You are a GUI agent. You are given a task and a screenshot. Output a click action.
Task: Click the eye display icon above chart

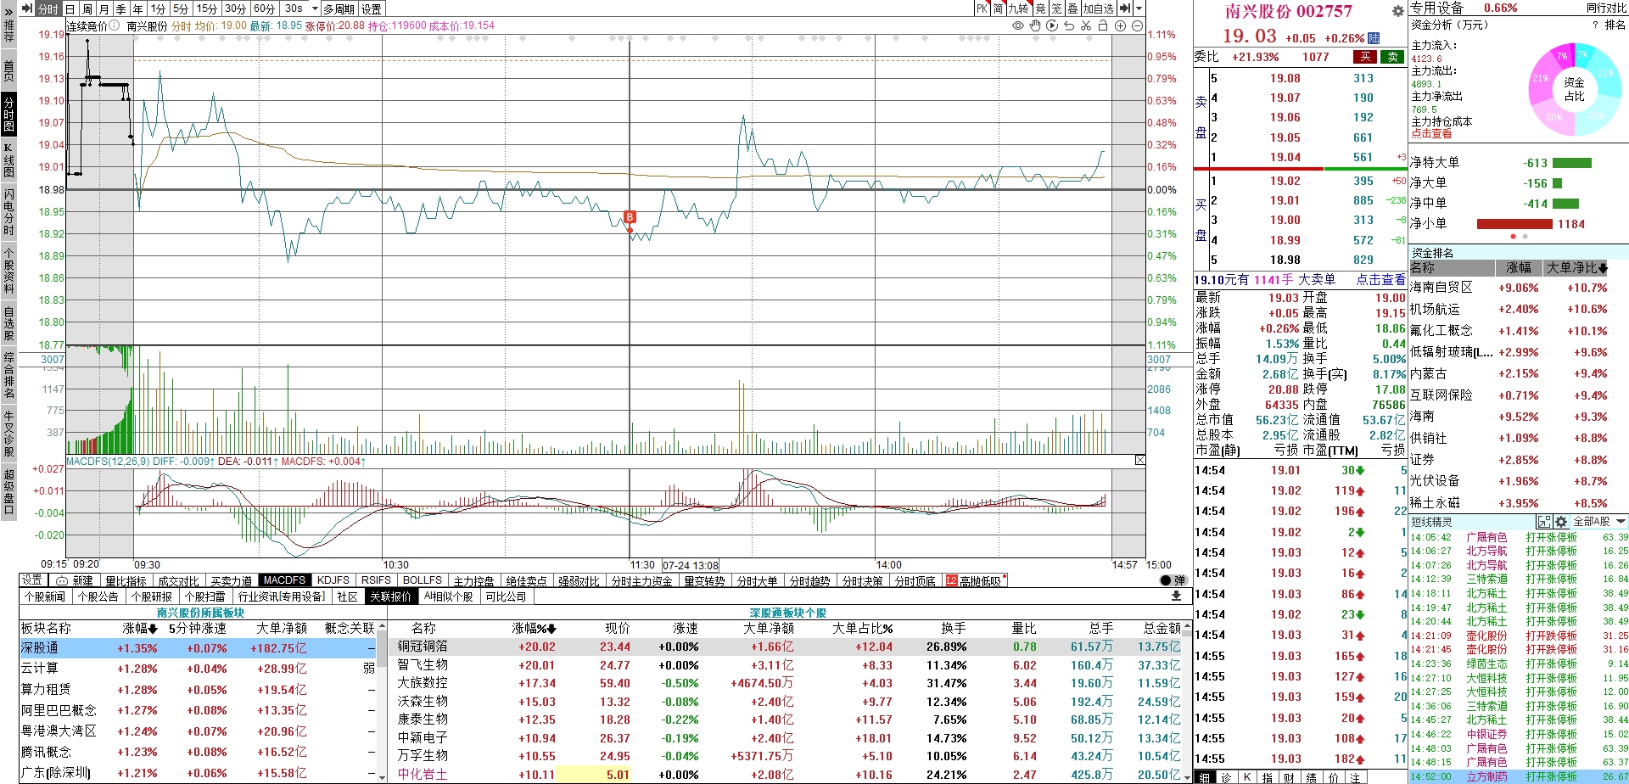point(1017,26)
